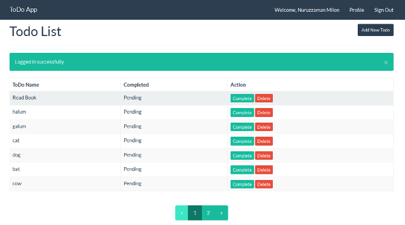The image size is (405, 225).
Task: Open the Profile menu item
Action: point(357,10)
